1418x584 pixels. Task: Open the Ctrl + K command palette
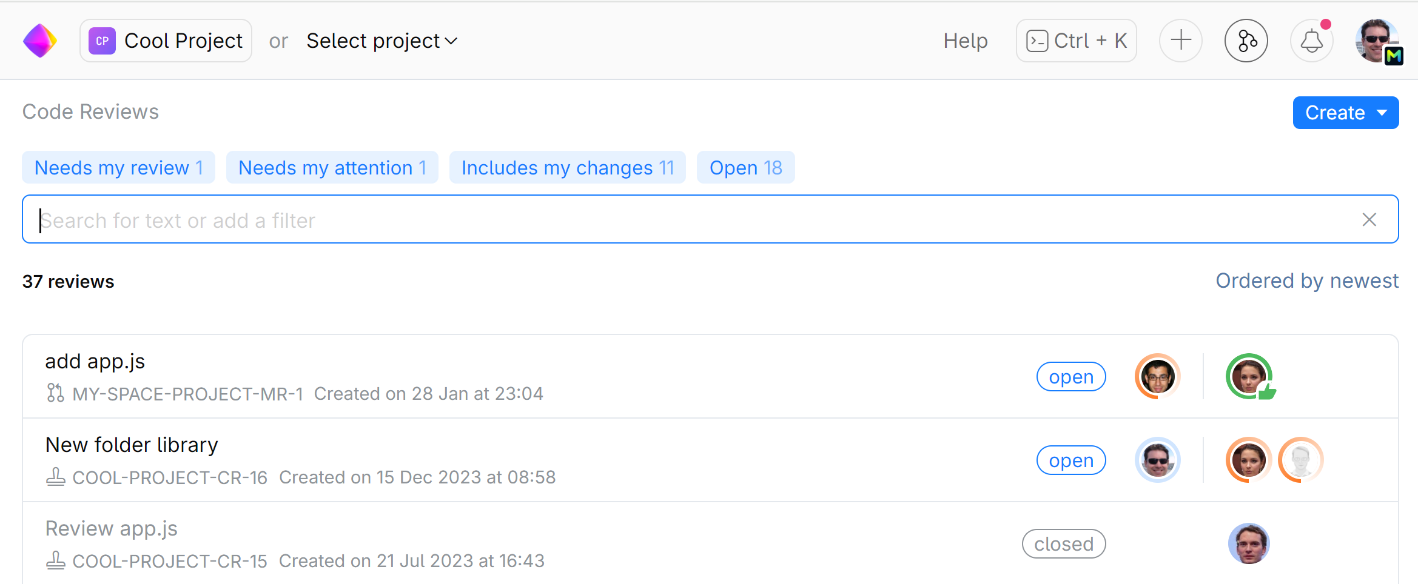tap(1076, 41)
